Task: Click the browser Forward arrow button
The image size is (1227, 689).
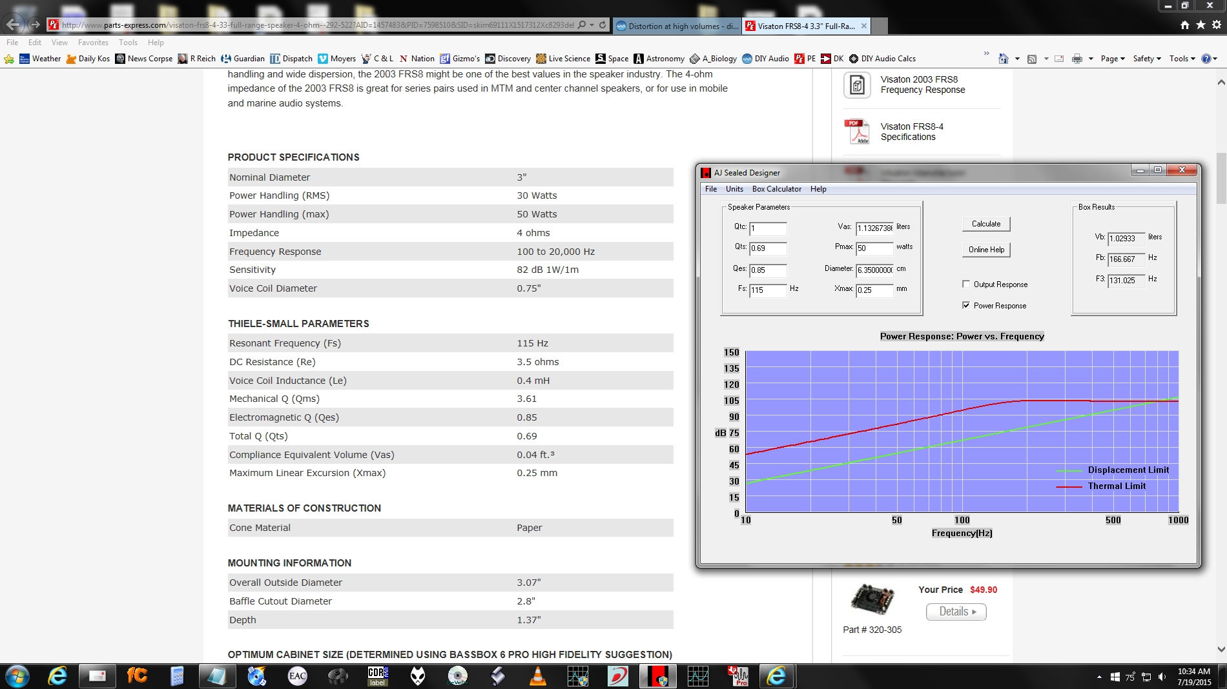Action: pos(36,25)
